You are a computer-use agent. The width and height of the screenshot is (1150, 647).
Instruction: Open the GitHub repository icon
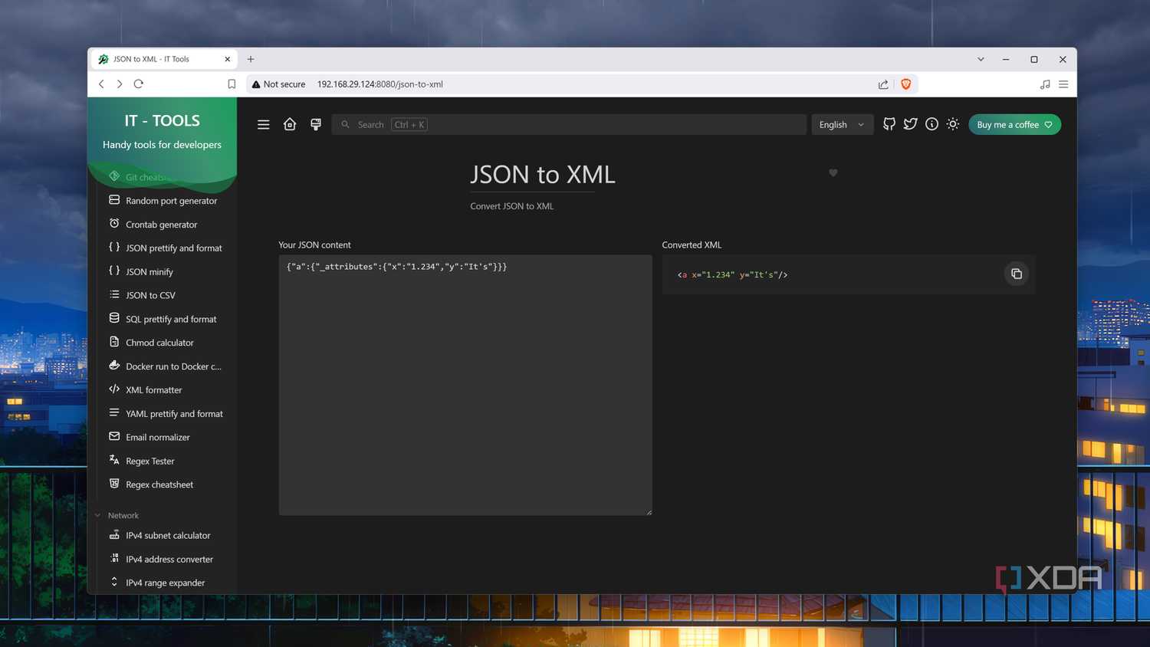pyautogui.click(x=889, y=124)
